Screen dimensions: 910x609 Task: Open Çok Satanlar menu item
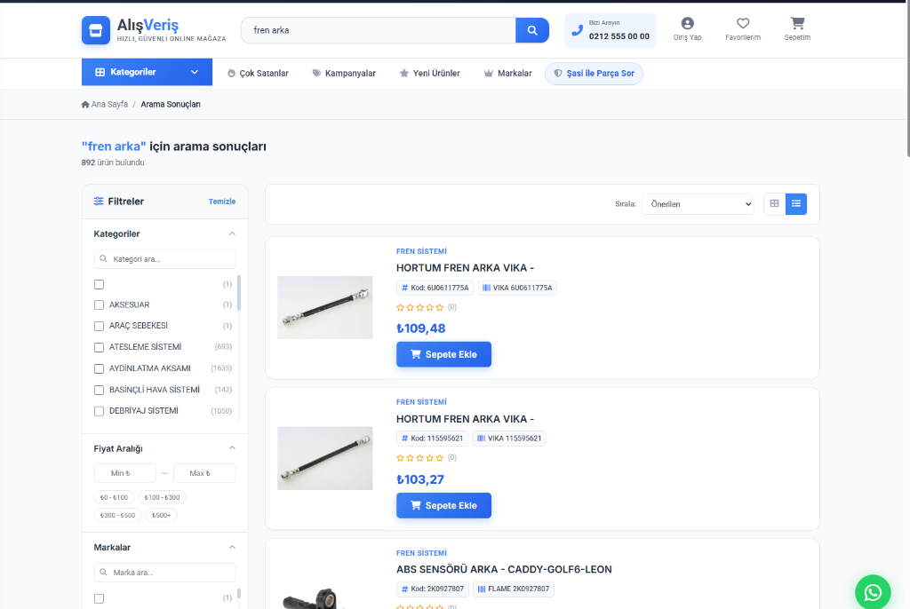click(x=258, y=73)
